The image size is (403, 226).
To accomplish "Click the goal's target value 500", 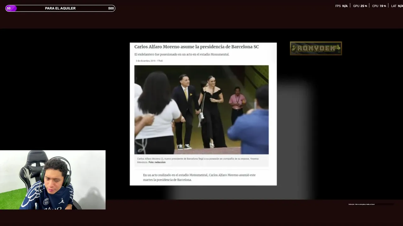I will pyautogui.click(x=111, y=8).
